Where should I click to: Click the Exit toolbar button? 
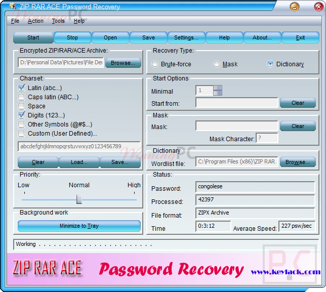point(300,37)
